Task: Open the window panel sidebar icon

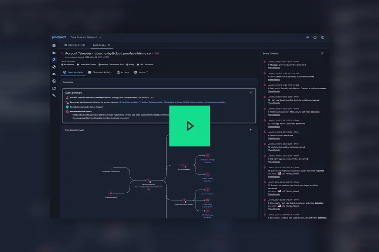Action: [x=54, y=88]
